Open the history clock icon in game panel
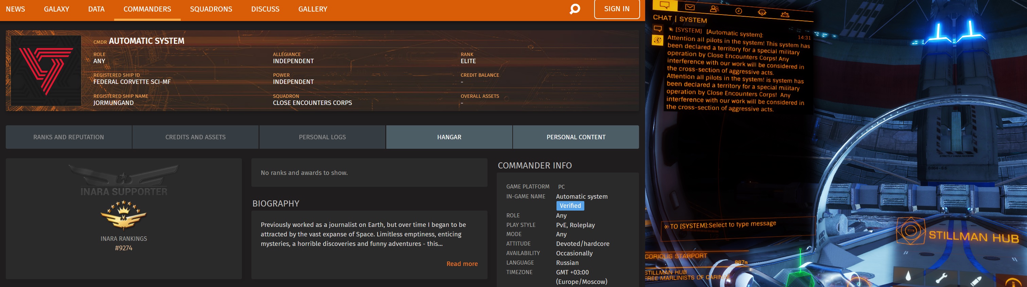 click(738, 11)
